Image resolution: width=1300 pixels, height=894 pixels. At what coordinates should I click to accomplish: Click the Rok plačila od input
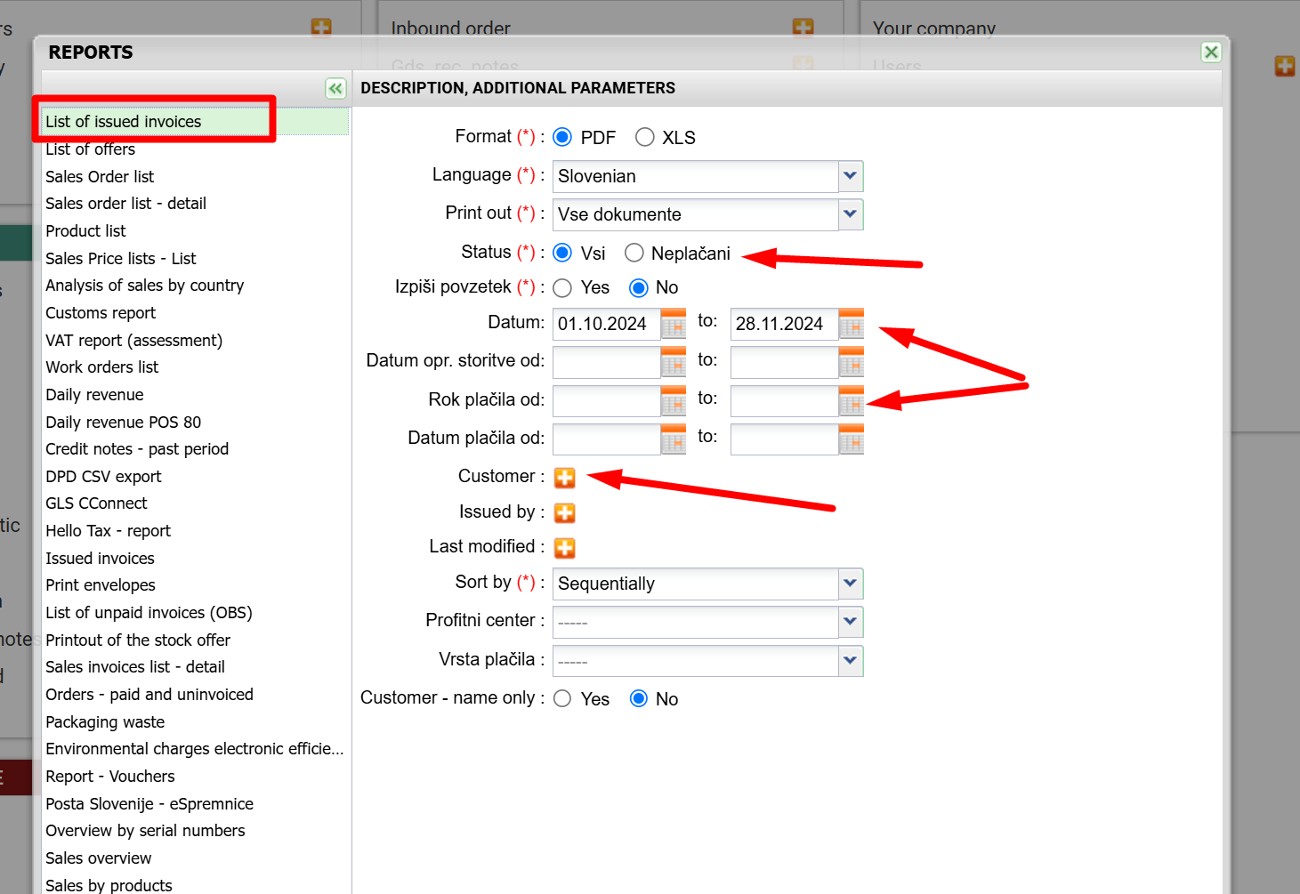tap(607, 400)
